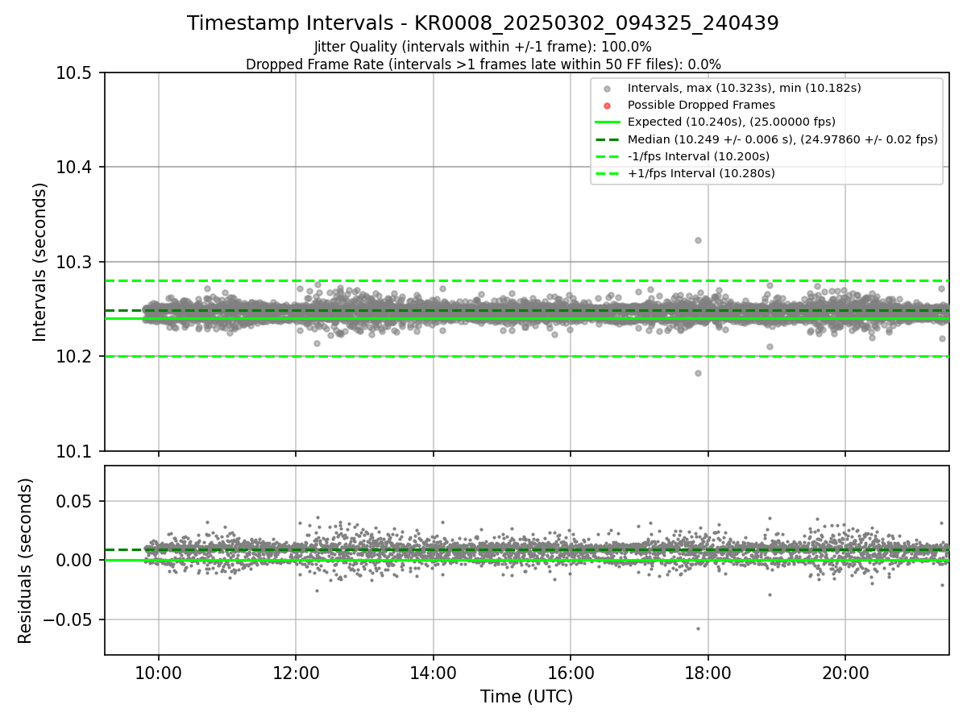Click the 'Time (UTC)' x-axis label
Image resolution: width=967 pixels, height=725 pixels.
(x=526, y=697)
